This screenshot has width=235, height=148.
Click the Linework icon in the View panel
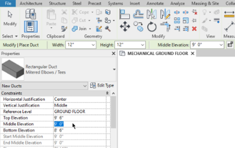217,20
